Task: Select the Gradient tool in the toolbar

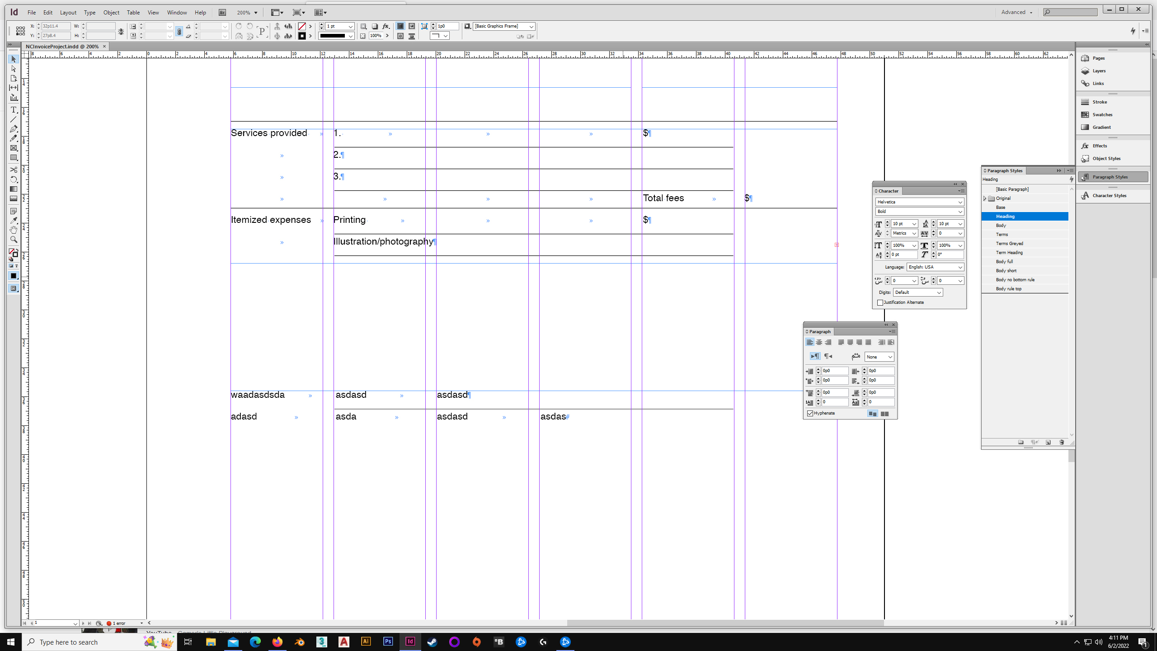Action: click(x=13, y=189)
